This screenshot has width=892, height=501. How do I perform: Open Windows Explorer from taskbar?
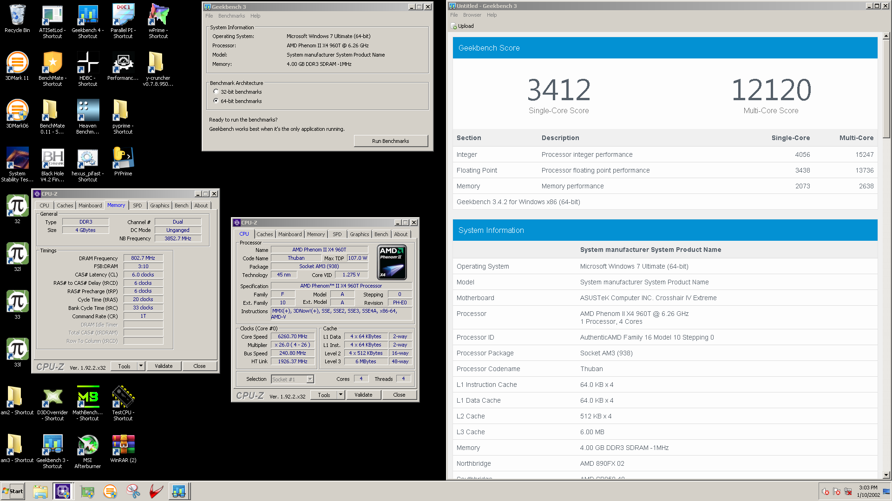(x=40, y=491)
